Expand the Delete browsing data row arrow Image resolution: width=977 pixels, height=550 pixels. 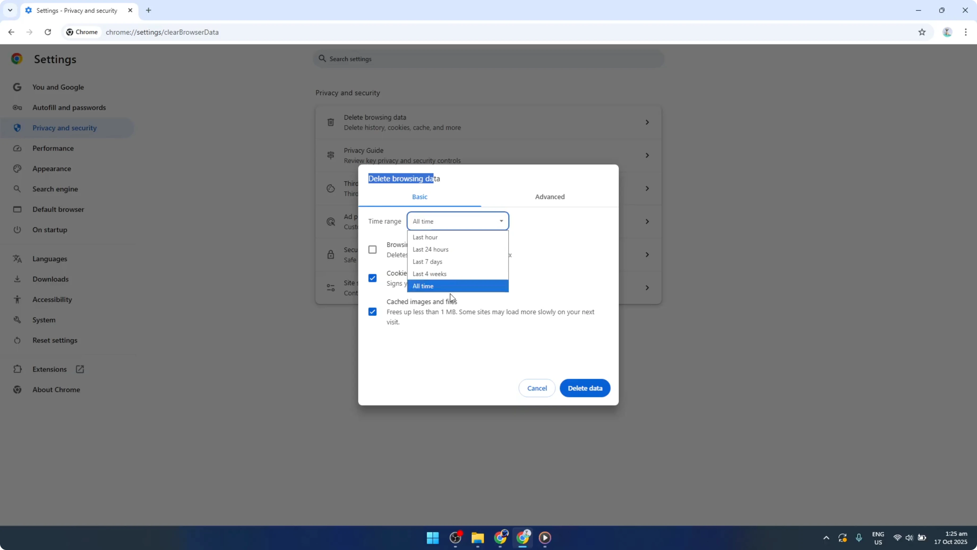[x=647, y=122]
